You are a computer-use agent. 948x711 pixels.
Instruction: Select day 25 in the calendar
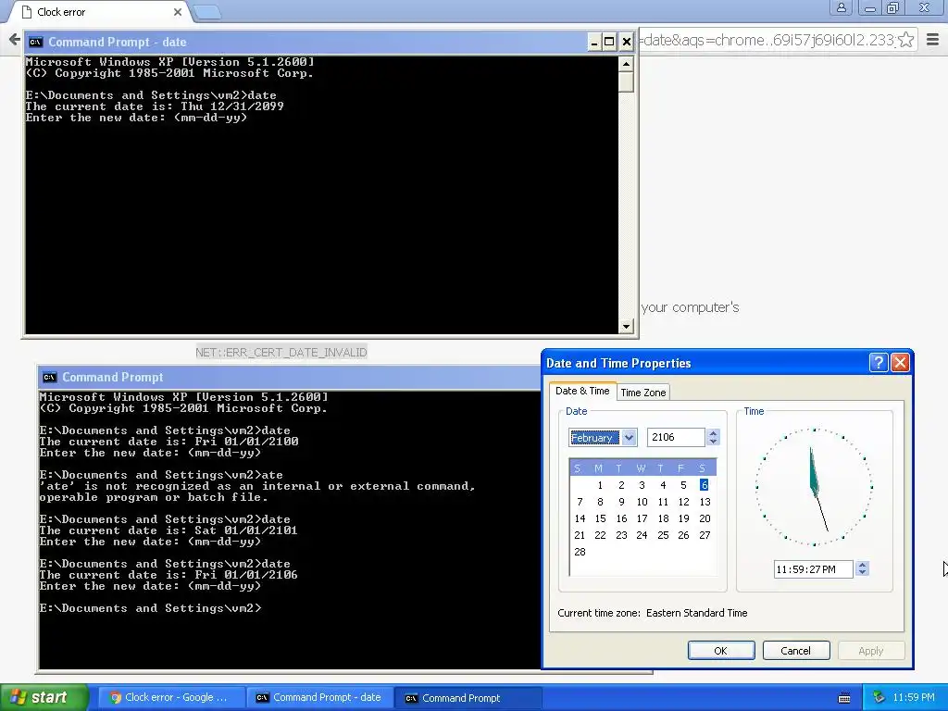pyautogui.click(x=663, y=535)
